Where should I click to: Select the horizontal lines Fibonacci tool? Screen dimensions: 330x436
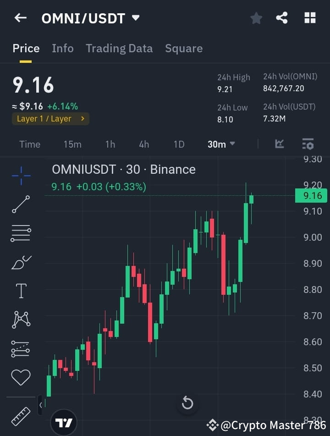(x=21, y=233)
